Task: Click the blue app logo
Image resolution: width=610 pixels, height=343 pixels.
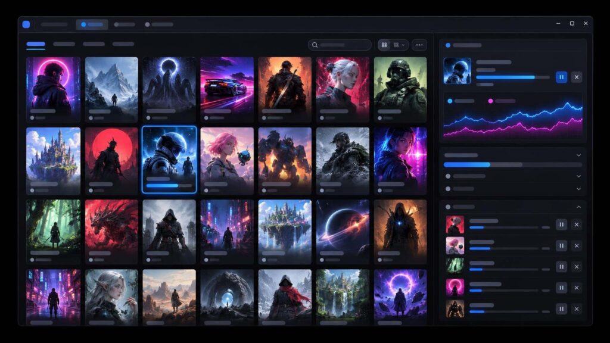Action: [x=26, y=24]
